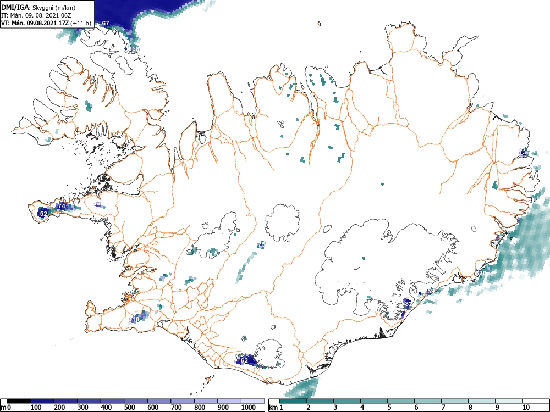Click the 7–8 km light legend swatch

[455, 401]
